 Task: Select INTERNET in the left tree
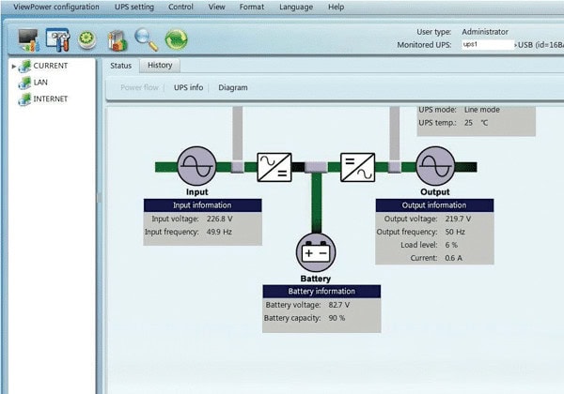pyautogui.click(x=51, y=98)
